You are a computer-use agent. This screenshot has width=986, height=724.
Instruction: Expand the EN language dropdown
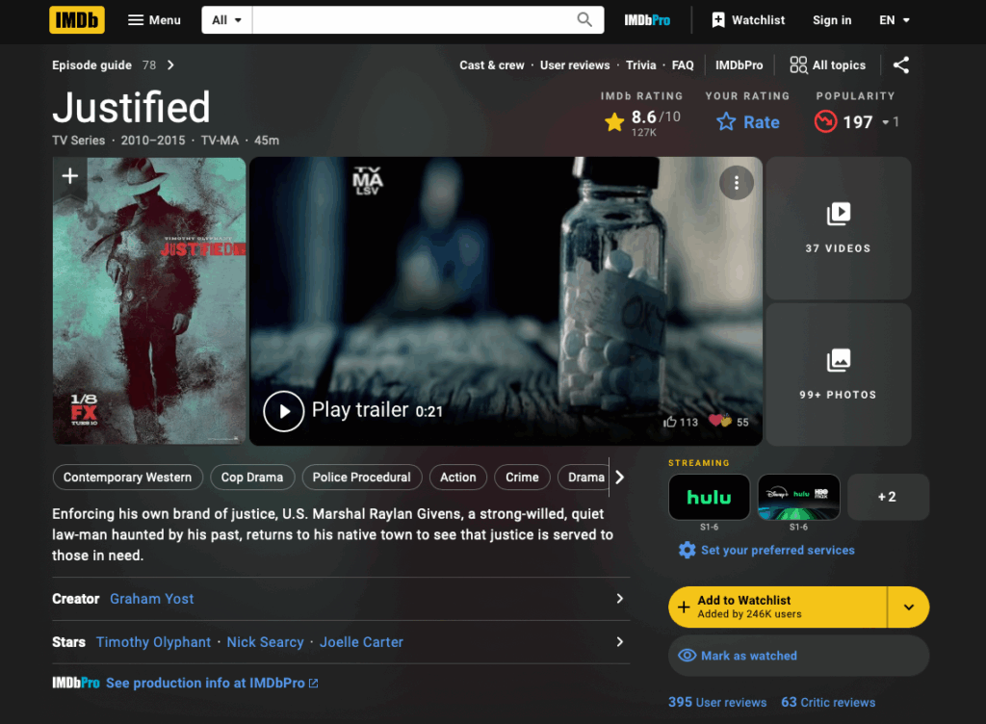coord(894,20)
